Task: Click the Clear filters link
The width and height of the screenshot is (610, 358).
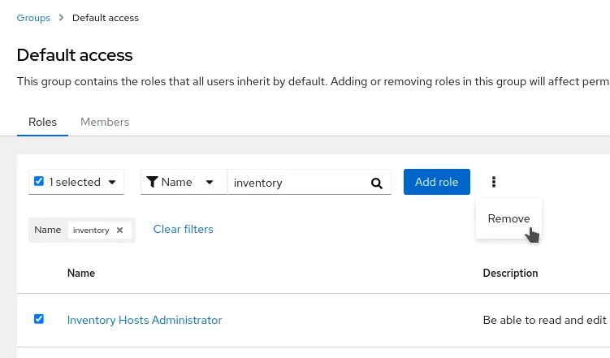Action: coord(184,229)
